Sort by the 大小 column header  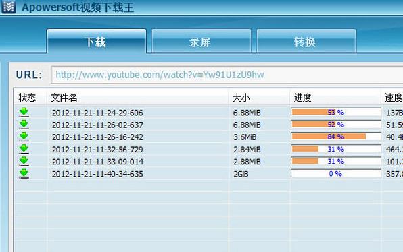coord(260,98)
